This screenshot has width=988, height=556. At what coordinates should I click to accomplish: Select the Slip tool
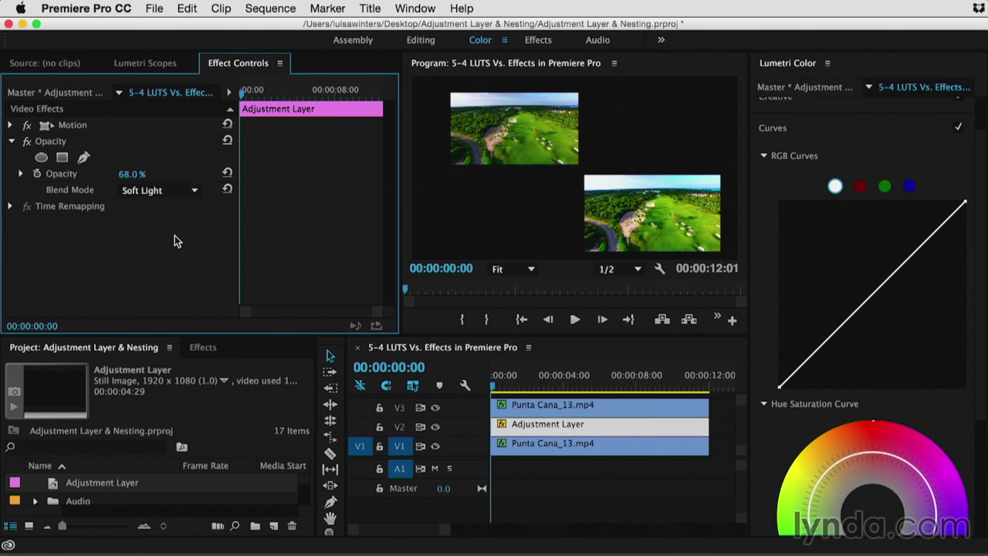click(330, 470)
